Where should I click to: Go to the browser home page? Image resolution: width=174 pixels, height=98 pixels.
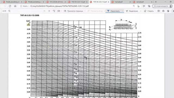15,6
